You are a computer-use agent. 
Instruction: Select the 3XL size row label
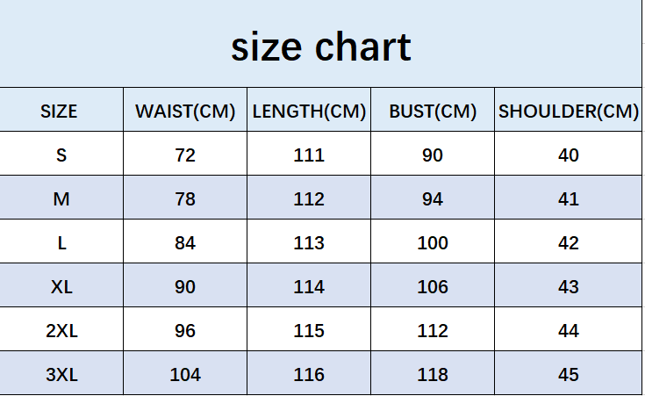tap(61, 375)
